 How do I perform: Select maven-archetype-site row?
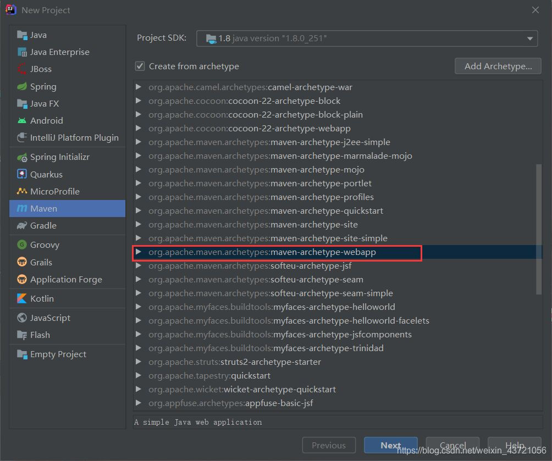[338, 225]
